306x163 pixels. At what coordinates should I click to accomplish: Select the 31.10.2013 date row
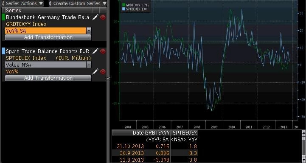155,146
